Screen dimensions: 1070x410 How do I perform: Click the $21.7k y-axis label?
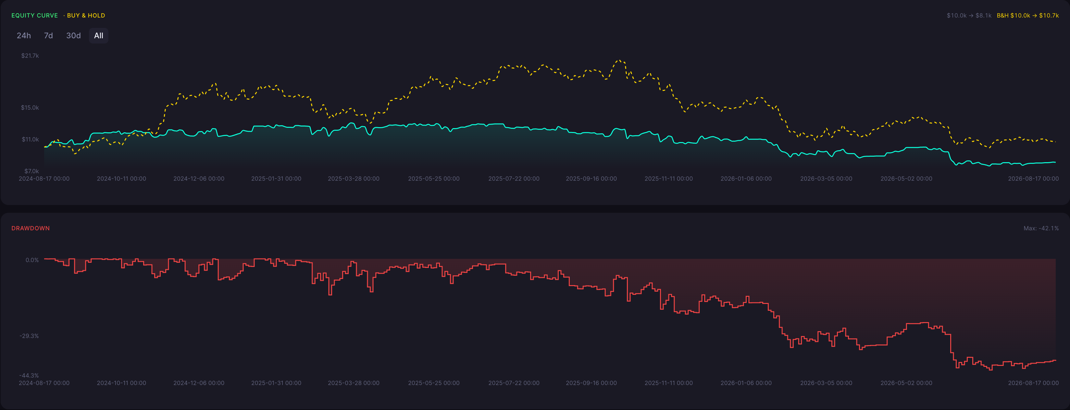[x=30, y=55]
